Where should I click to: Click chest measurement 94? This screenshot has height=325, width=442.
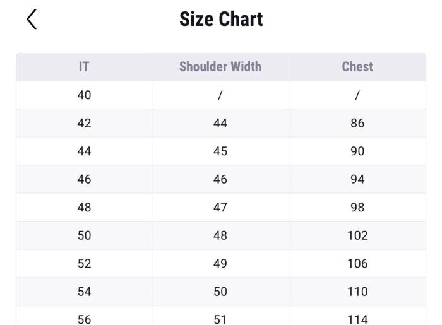pyautogui.click(x=357, y=179)
